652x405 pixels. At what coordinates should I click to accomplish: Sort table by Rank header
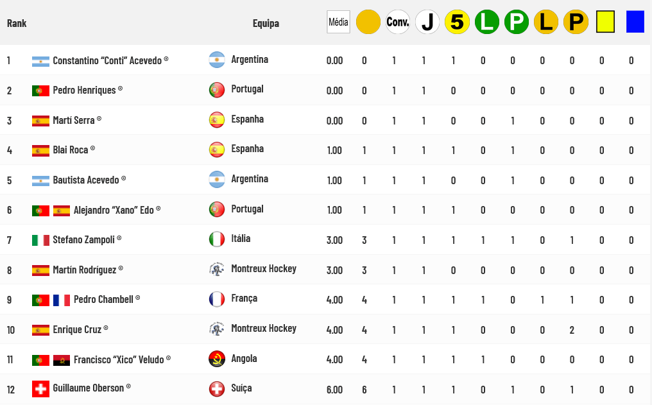click(17, 23)
